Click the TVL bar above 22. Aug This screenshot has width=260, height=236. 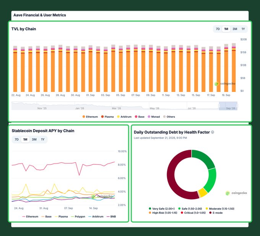pos(15,69)
